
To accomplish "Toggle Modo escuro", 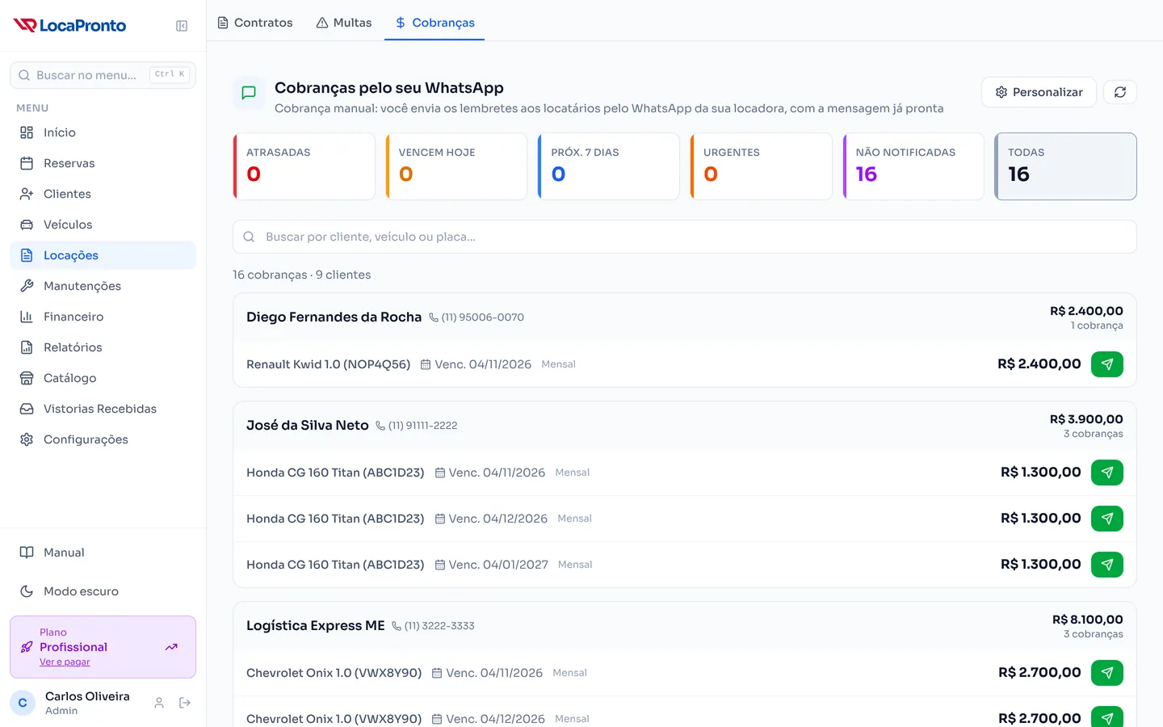I will pyautogui.click(x=103, y=591).
